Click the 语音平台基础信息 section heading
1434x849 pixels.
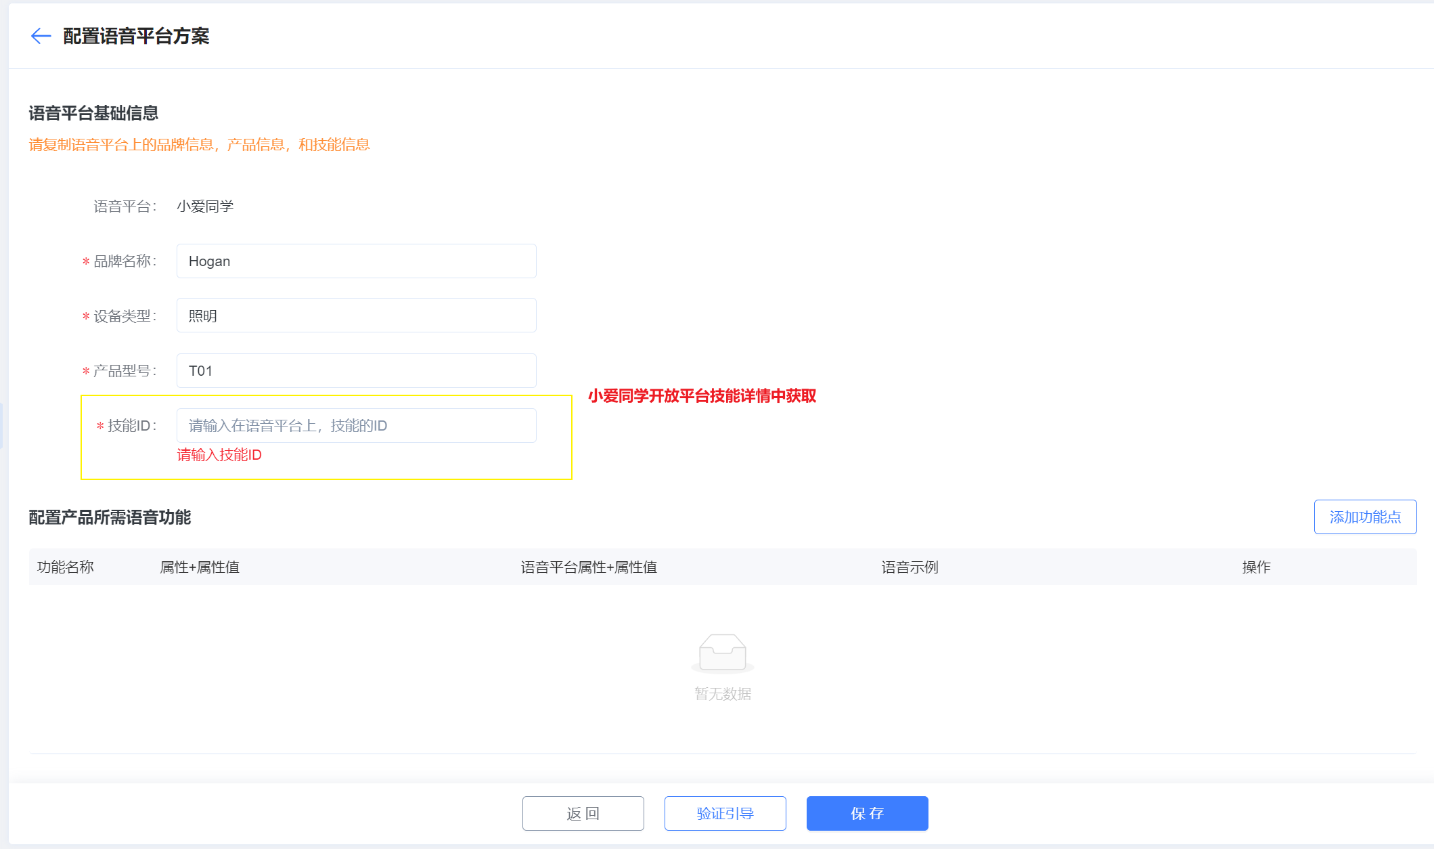point(93,113)
